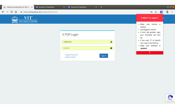175x109 pixels.
Task: Open the Chrome three-dot menu
Action: [172, 12]
